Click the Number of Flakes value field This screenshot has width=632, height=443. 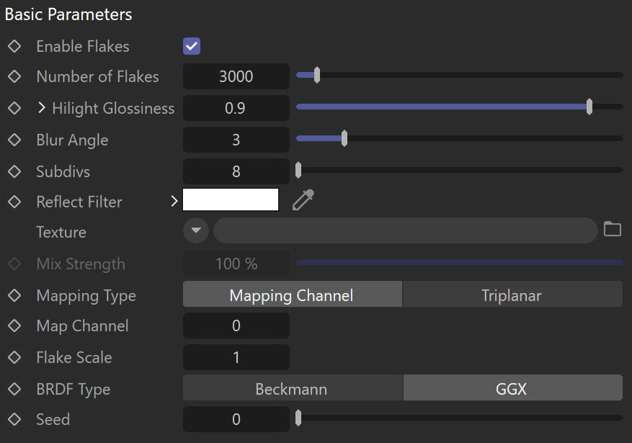point(236,76)
